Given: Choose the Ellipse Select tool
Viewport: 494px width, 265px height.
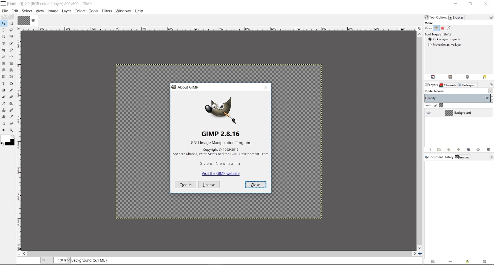Looking at the screenshot, I should [x=4, y=30].
